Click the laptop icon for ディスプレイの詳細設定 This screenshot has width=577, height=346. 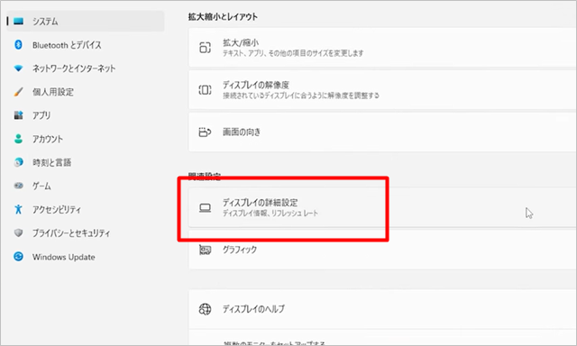tap(205, 208)
